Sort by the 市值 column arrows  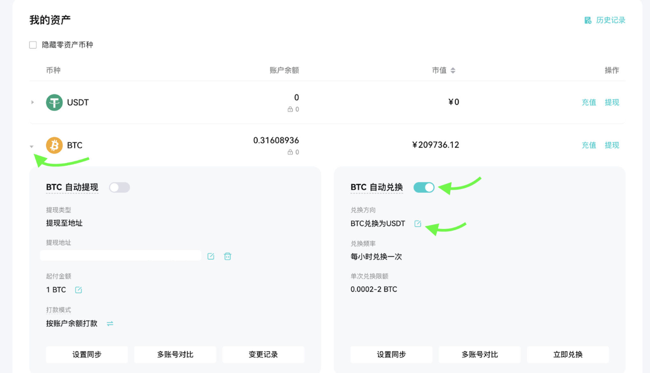click(x=453, y=71)
